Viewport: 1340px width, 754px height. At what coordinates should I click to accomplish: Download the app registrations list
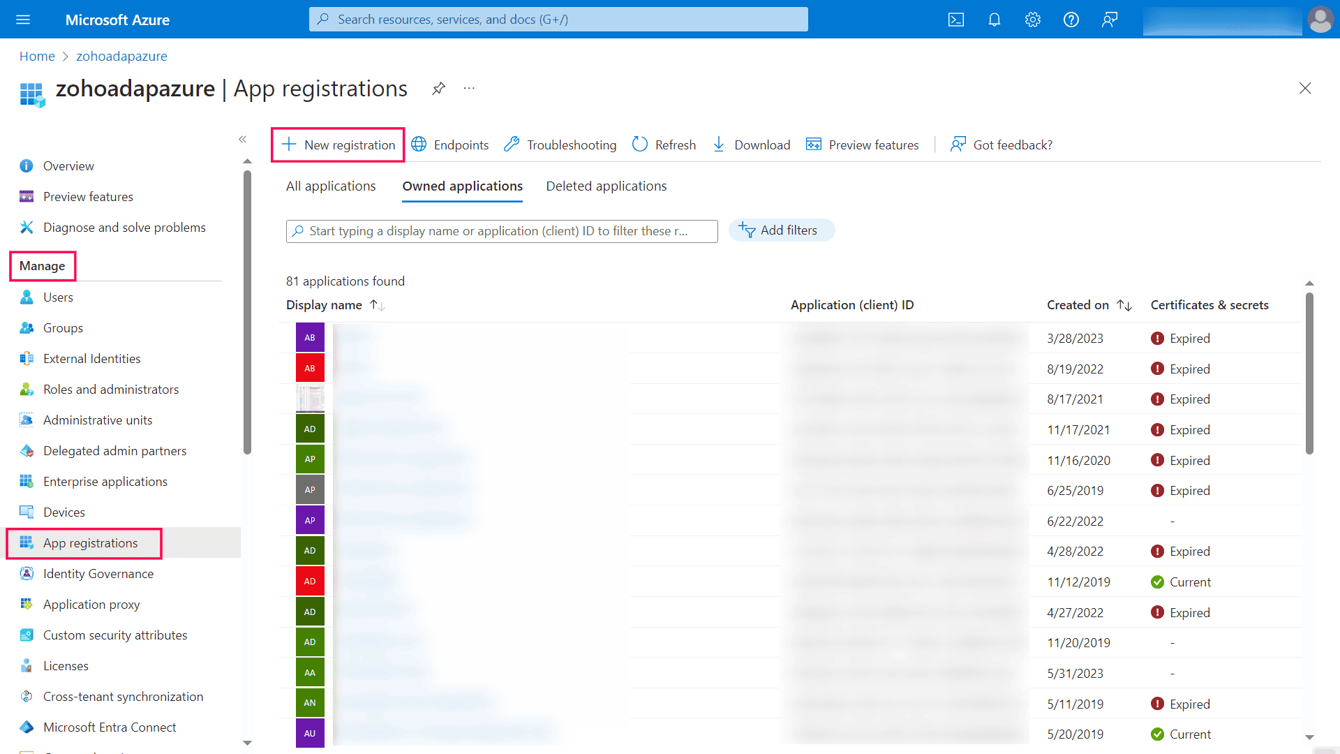coord(751,145)
